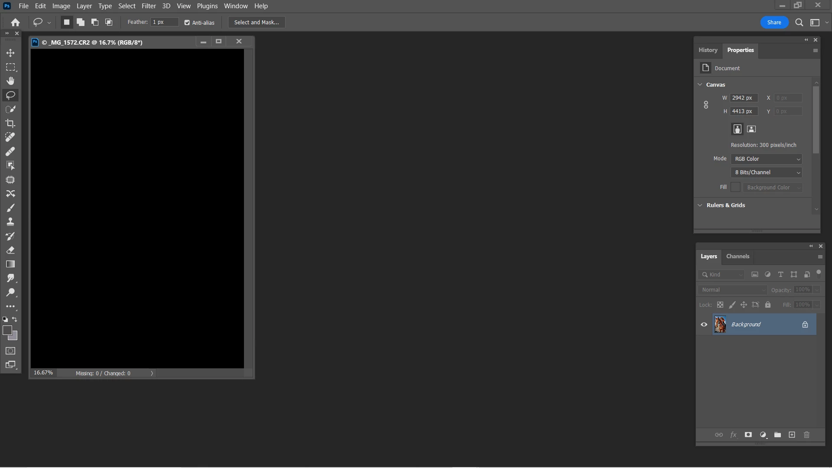Viewport: 832px width, 468px height.
Task: Collapse the Canvas section
Action: [700, 84]
